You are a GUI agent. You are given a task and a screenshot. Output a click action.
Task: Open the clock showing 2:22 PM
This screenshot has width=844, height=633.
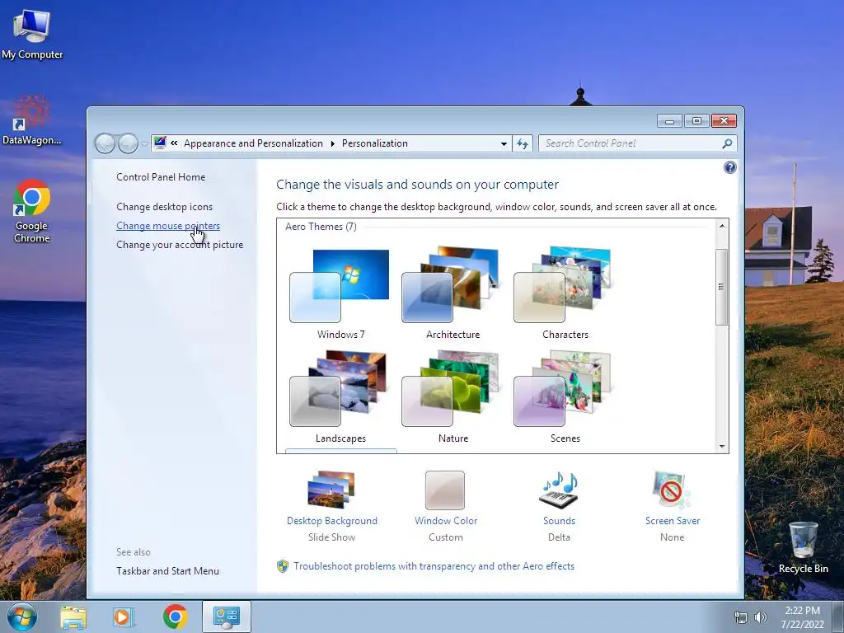coord(802,617)
